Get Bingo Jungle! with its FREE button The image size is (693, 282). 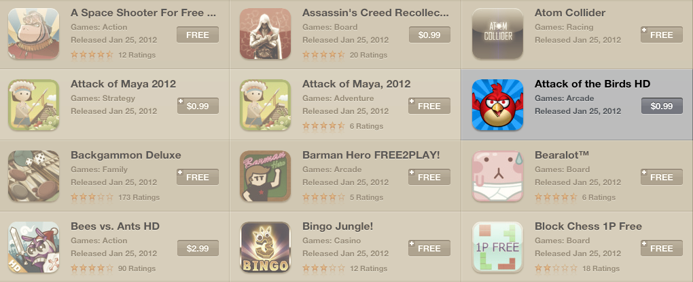tap(429, 249)
